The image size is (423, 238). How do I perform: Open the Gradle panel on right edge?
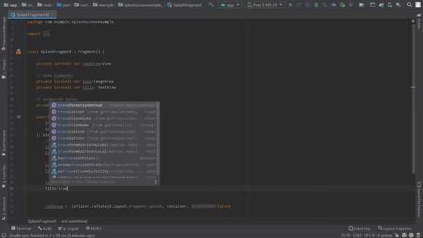(x=419, y=21)
